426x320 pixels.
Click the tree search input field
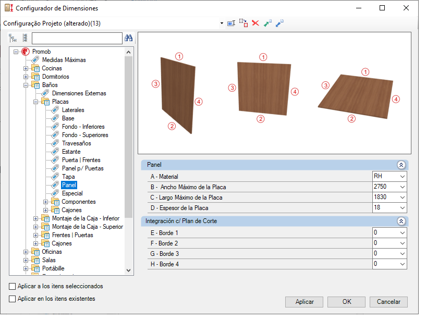pos(77,38)
